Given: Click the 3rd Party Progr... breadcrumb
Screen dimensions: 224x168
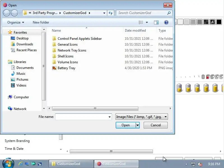Looking at the screenshot, I should point(45,13).
